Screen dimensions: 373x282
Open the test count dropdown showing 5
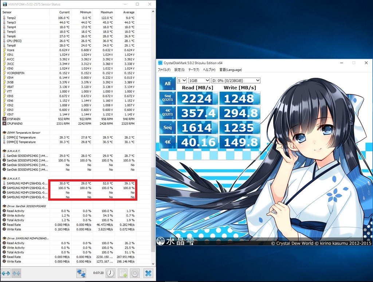182,80
